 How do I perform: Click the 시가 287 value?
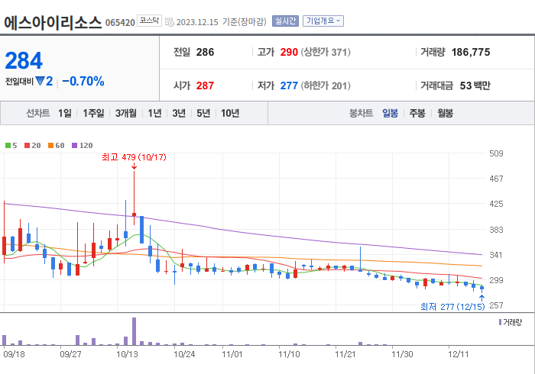point(205,85)
